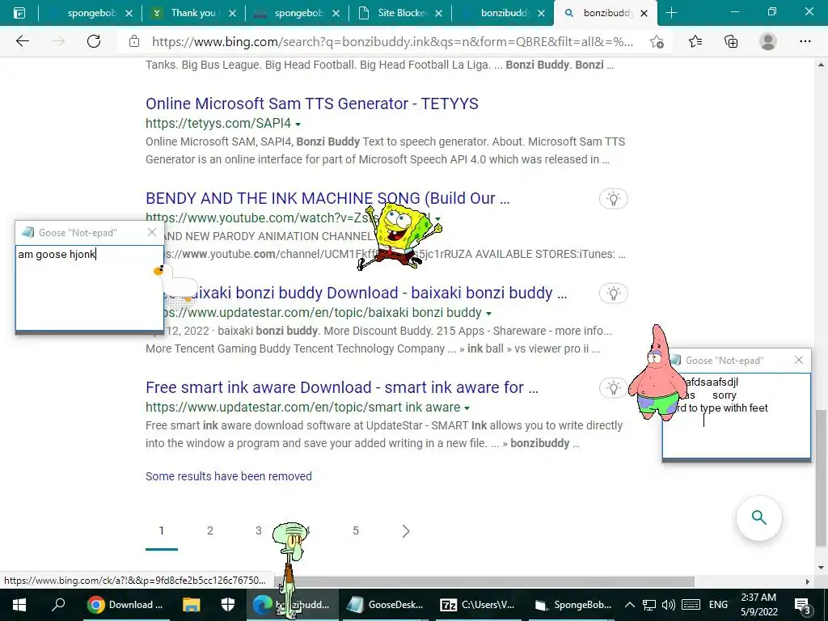828x621 pixels.
Task: Expand dropdown next to smart ink aware URL
Action: click(x=467, y=408)
